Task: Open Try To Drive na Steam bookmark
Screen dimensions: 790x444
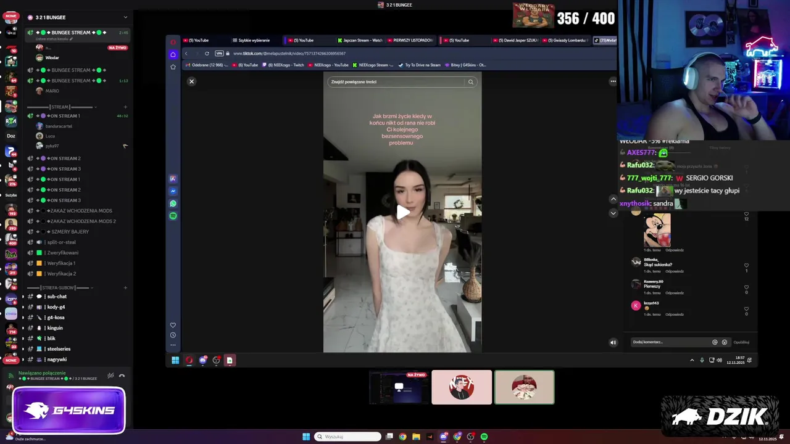Action: pos(420,65)
